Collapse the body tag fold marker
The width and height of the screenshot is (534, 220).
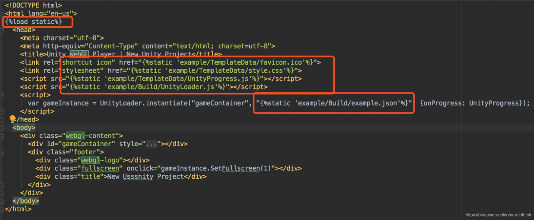pos(2,127)
